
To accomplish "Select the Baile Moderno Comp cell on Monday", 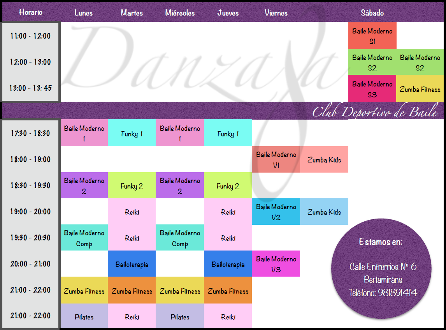I will click(84, 237).
